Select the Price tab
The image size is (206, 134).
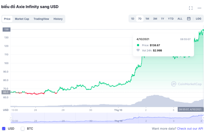click(x=7, y=19)
